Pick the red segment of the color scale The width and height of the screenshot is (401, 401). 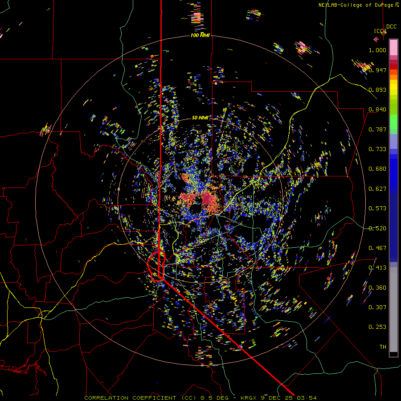click(x=393, y=67)
